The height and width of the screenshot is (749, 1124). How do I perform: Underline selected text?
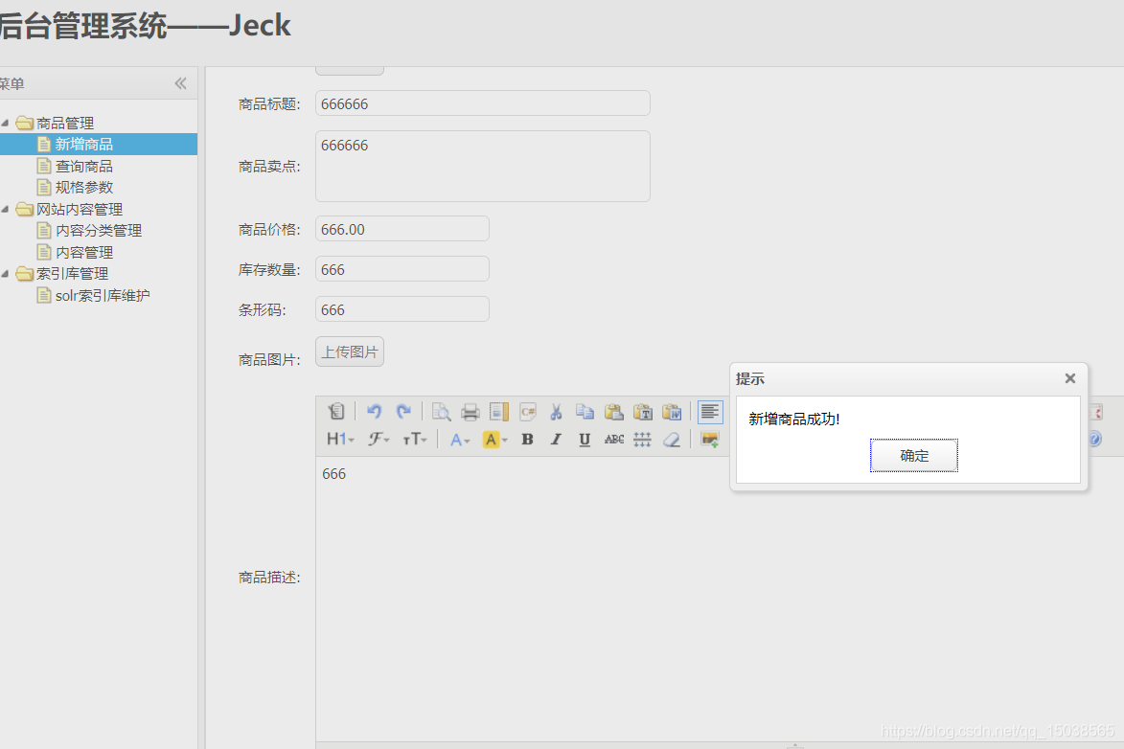[x=585, y=440]
